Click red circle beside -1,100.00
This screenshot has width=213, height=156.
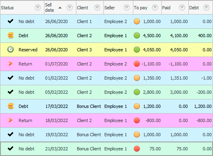pyautogui.click(x=137, y=64)
